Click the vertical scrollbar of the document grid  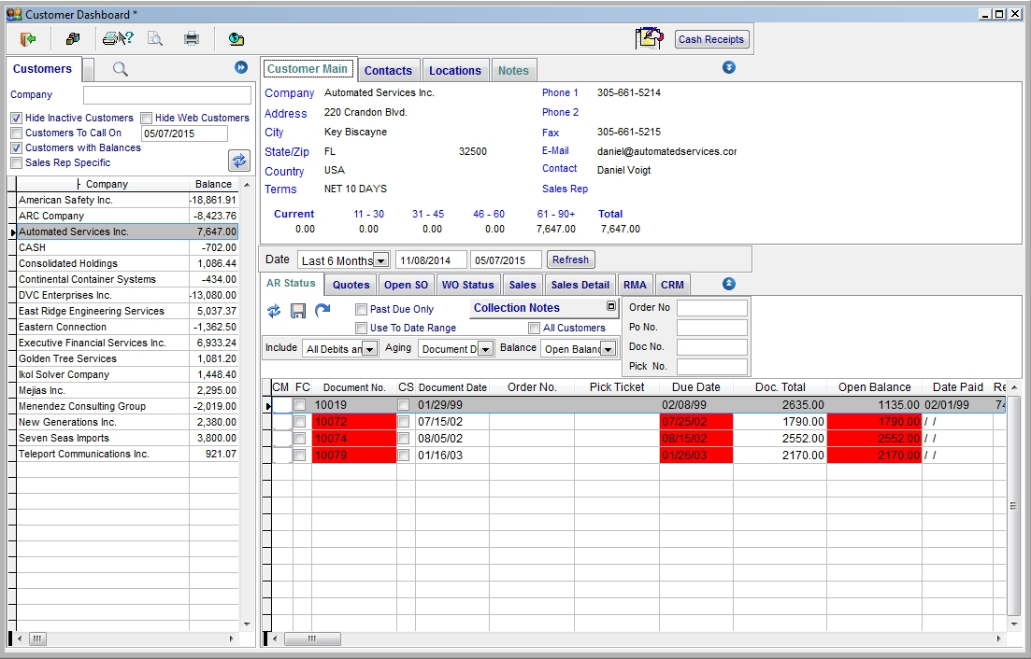pos(1014,505)
